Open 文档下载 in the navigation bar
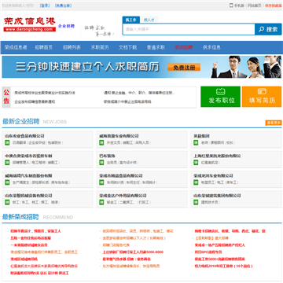Image resolution: width=283 pixels, height=283 pixels. 128,47
